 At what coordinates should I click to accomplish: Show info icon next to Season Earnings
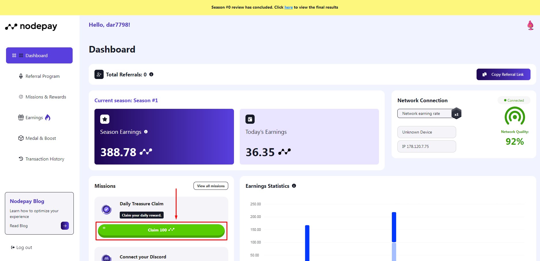(x=146, y=132)
